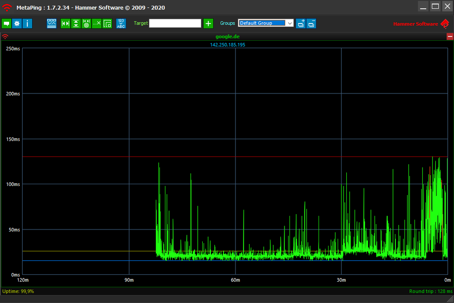Click the green dots-and-X toolbar icon
This screenshot has height=303, width=454.
point(97,24)
